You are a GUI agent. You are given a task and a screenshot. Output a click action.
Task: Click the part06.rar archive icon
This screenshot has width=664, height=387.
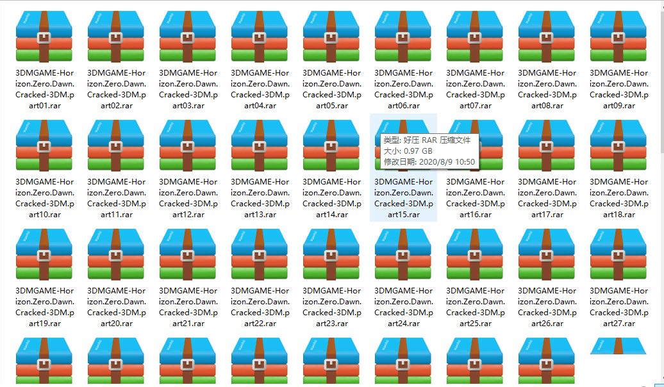click(x=403, y=37)
